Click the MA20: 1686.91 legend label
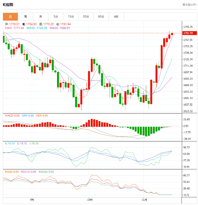Screen dimensions: 198x205 click(60, 28)
